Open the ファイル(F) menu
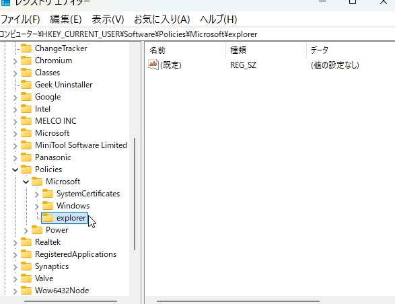 pos(20,19)
